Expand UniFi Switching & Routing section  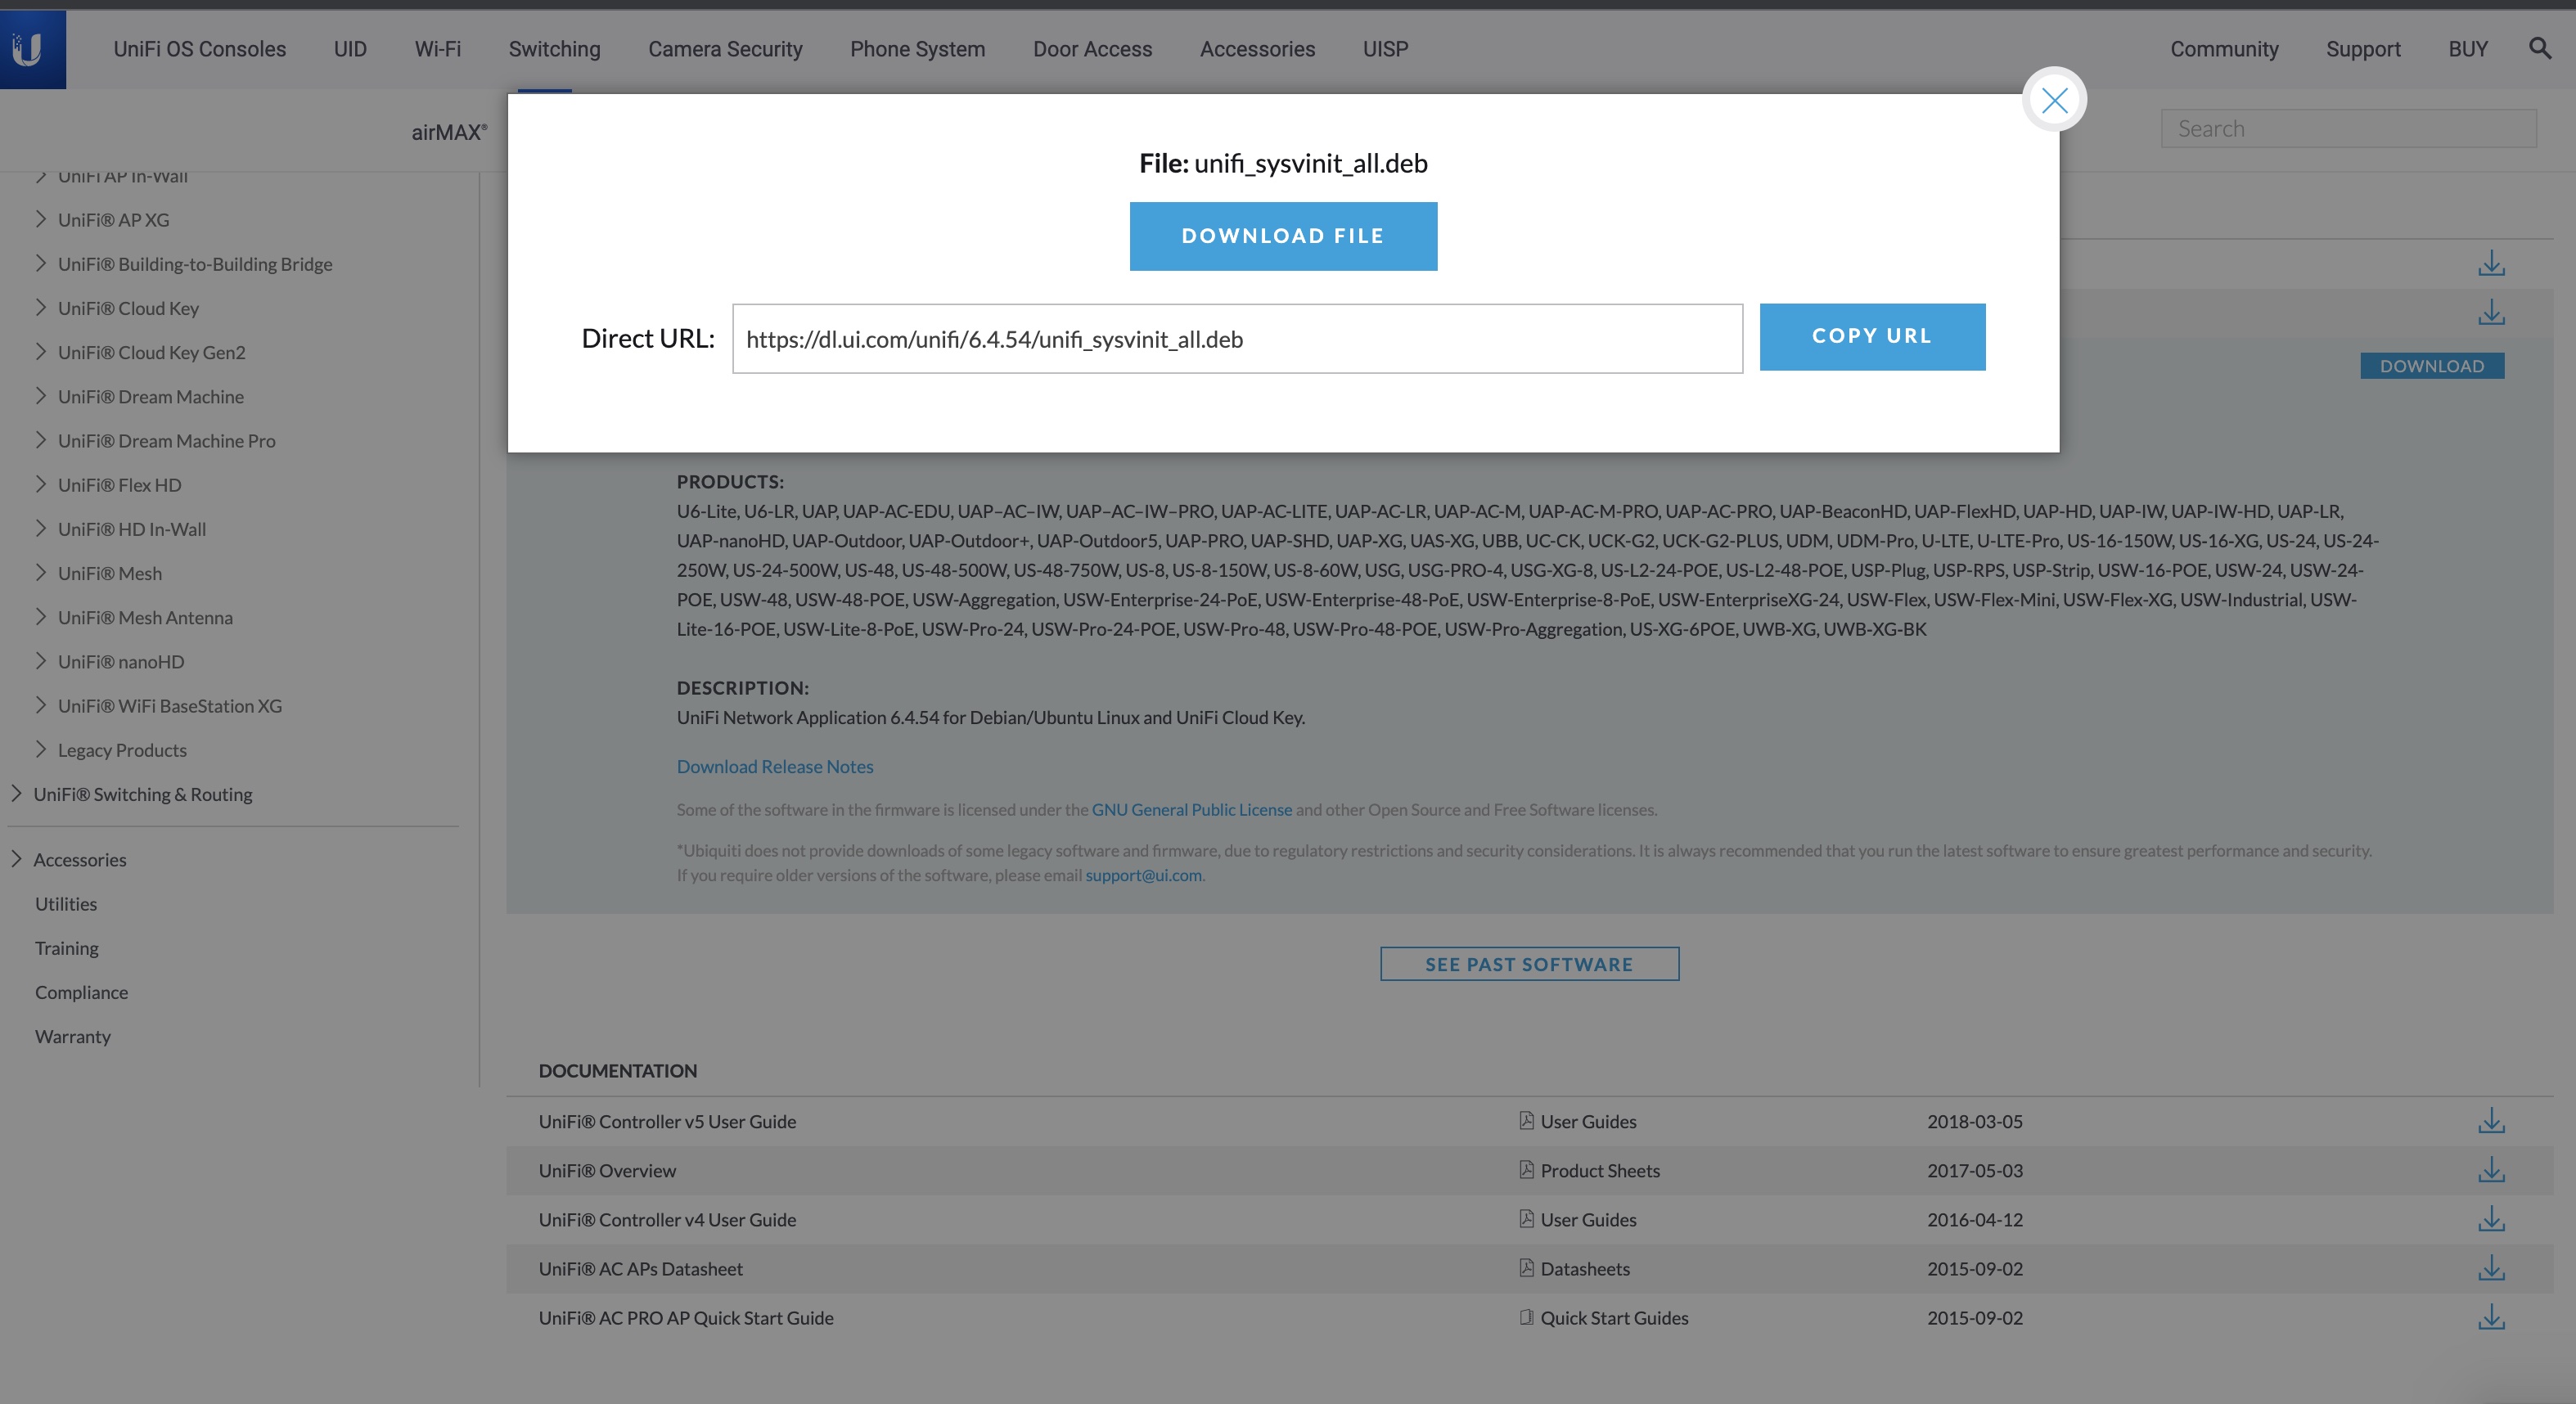(16, 793)
